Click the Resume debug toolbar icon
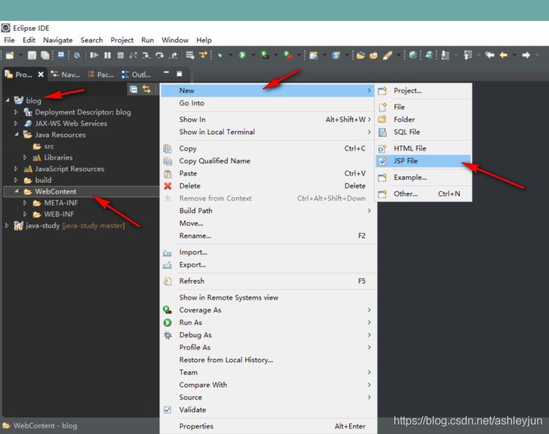Viewport: 549px width, 434px height. click(93, 55)
